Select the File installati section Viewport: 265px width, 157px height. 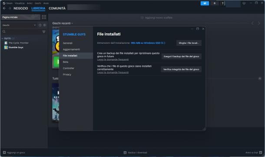click(76, 56)
